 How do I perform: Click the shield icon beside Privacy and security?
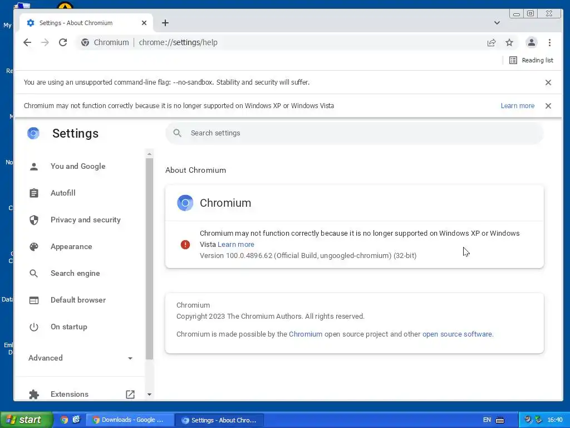tap(34, 220)
